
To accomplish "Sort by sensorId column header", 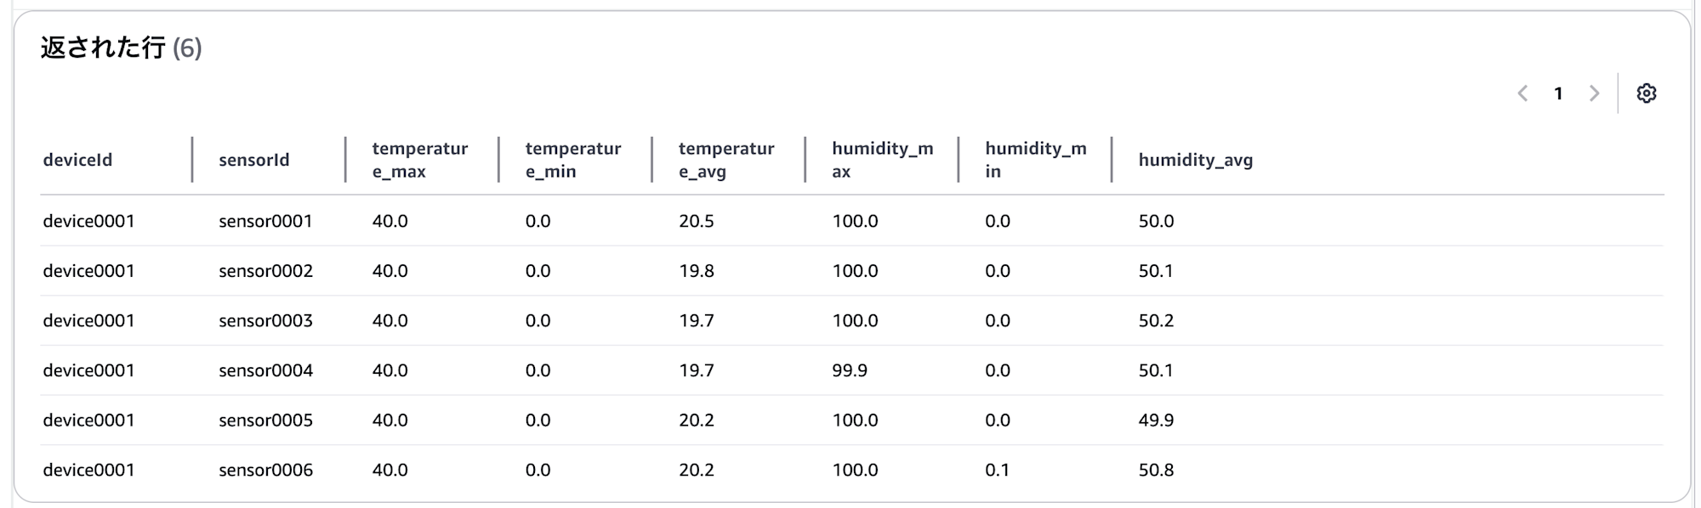I will tap(254, 160).
